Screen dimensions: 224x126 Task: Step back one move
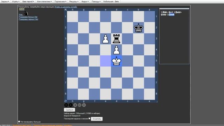(71, 105)
